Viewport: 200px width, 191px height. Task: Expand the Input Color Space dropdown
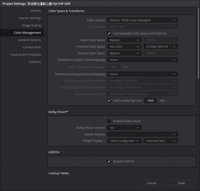[124, 40]
